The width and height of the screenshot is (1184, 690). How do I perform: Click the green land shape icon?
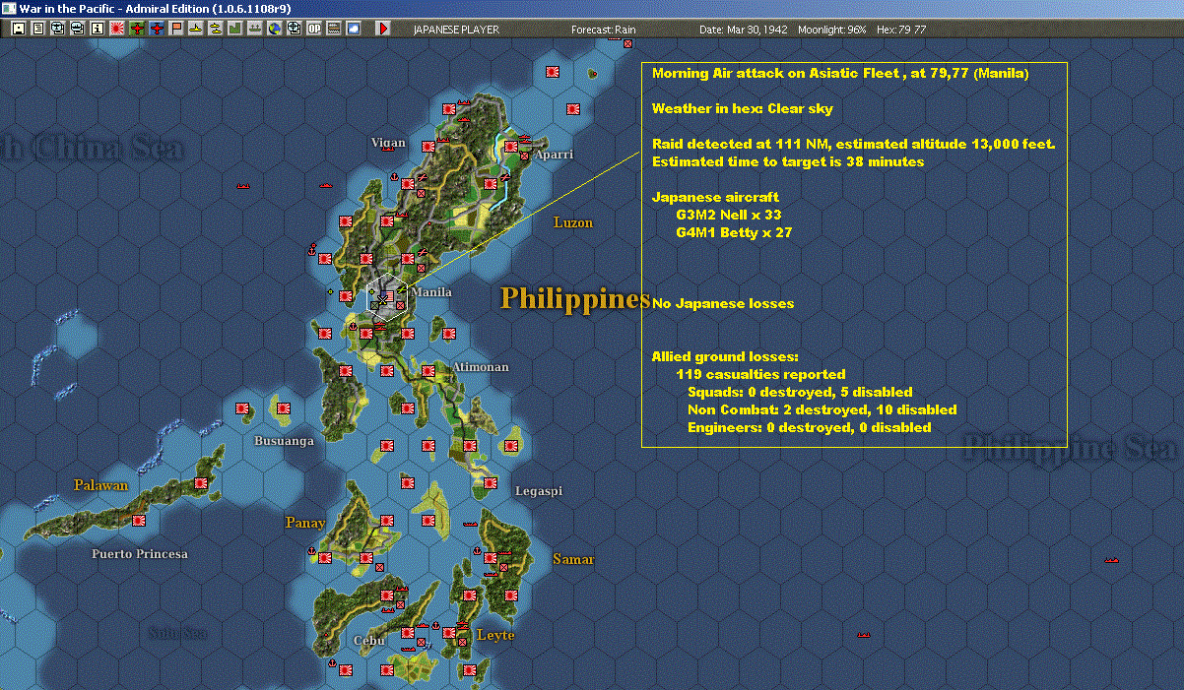235,29
